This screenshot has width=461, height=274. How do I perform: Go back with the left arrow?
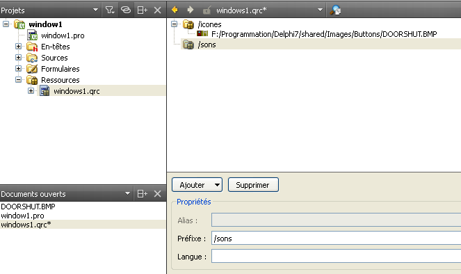(175, 10)
